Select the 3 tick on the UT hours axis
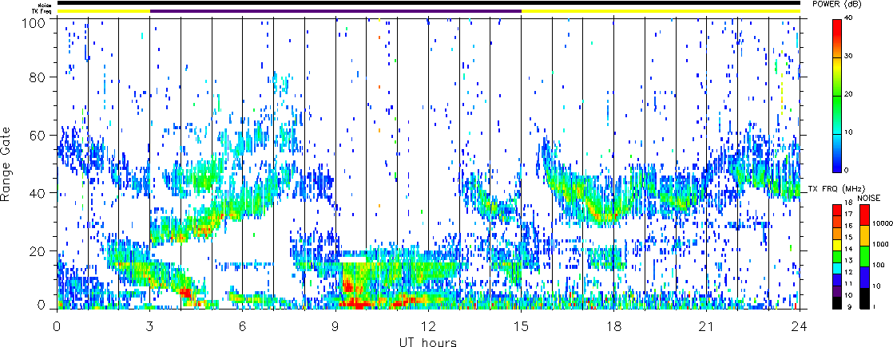The width and height of the screenshot is (893, 347). tap(149, 326)
